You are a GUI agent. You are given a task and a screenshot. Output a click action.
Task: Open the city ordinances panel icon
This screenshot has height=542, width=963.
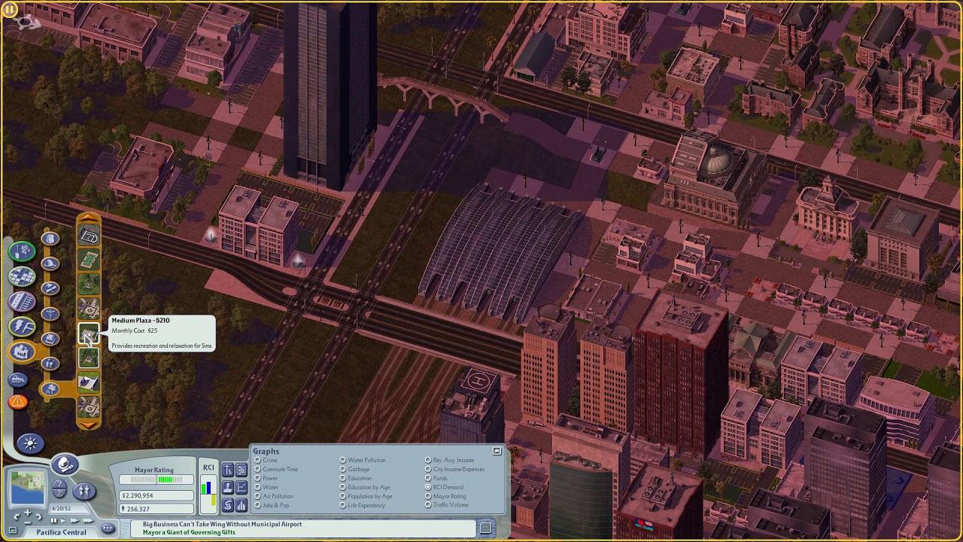tap(228, 470)
